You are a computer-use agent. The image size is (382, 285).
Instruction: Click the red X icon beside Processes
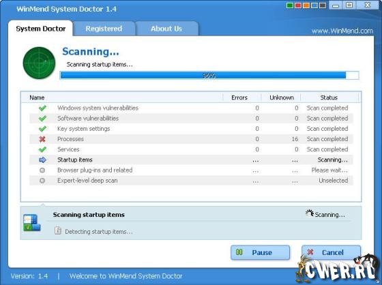[x=42, y=139]
